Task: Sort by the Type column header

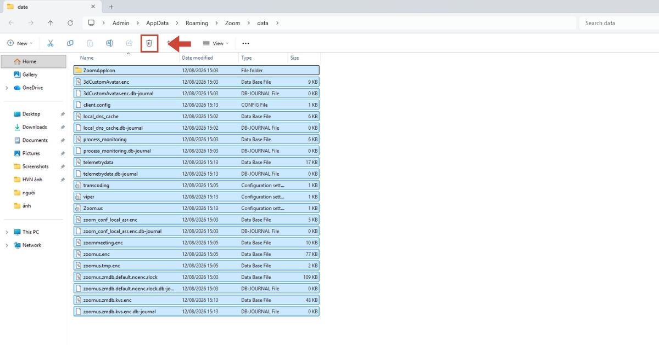Action: [x=247, y=58]
